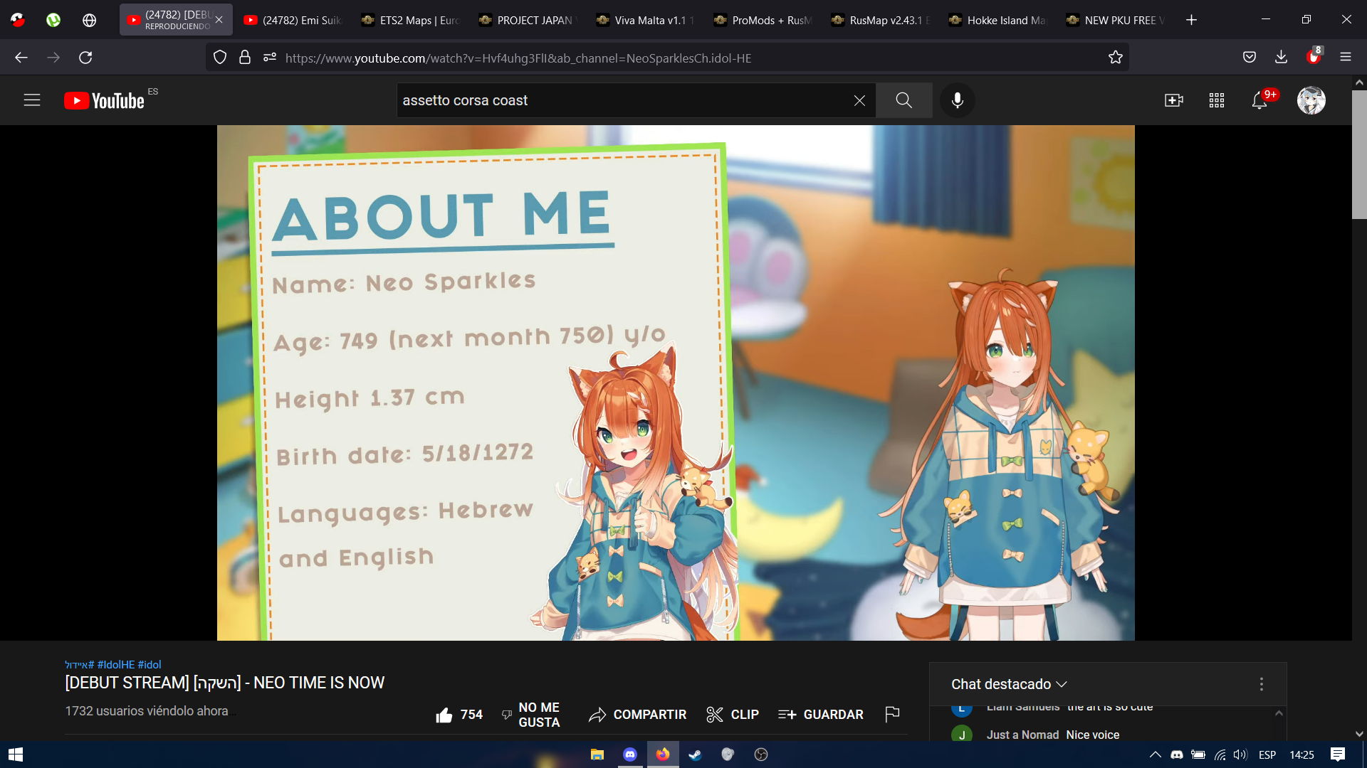Open the chat three-dot options menu
This screenshot has width=1367, height=768.
[1261, 684]
